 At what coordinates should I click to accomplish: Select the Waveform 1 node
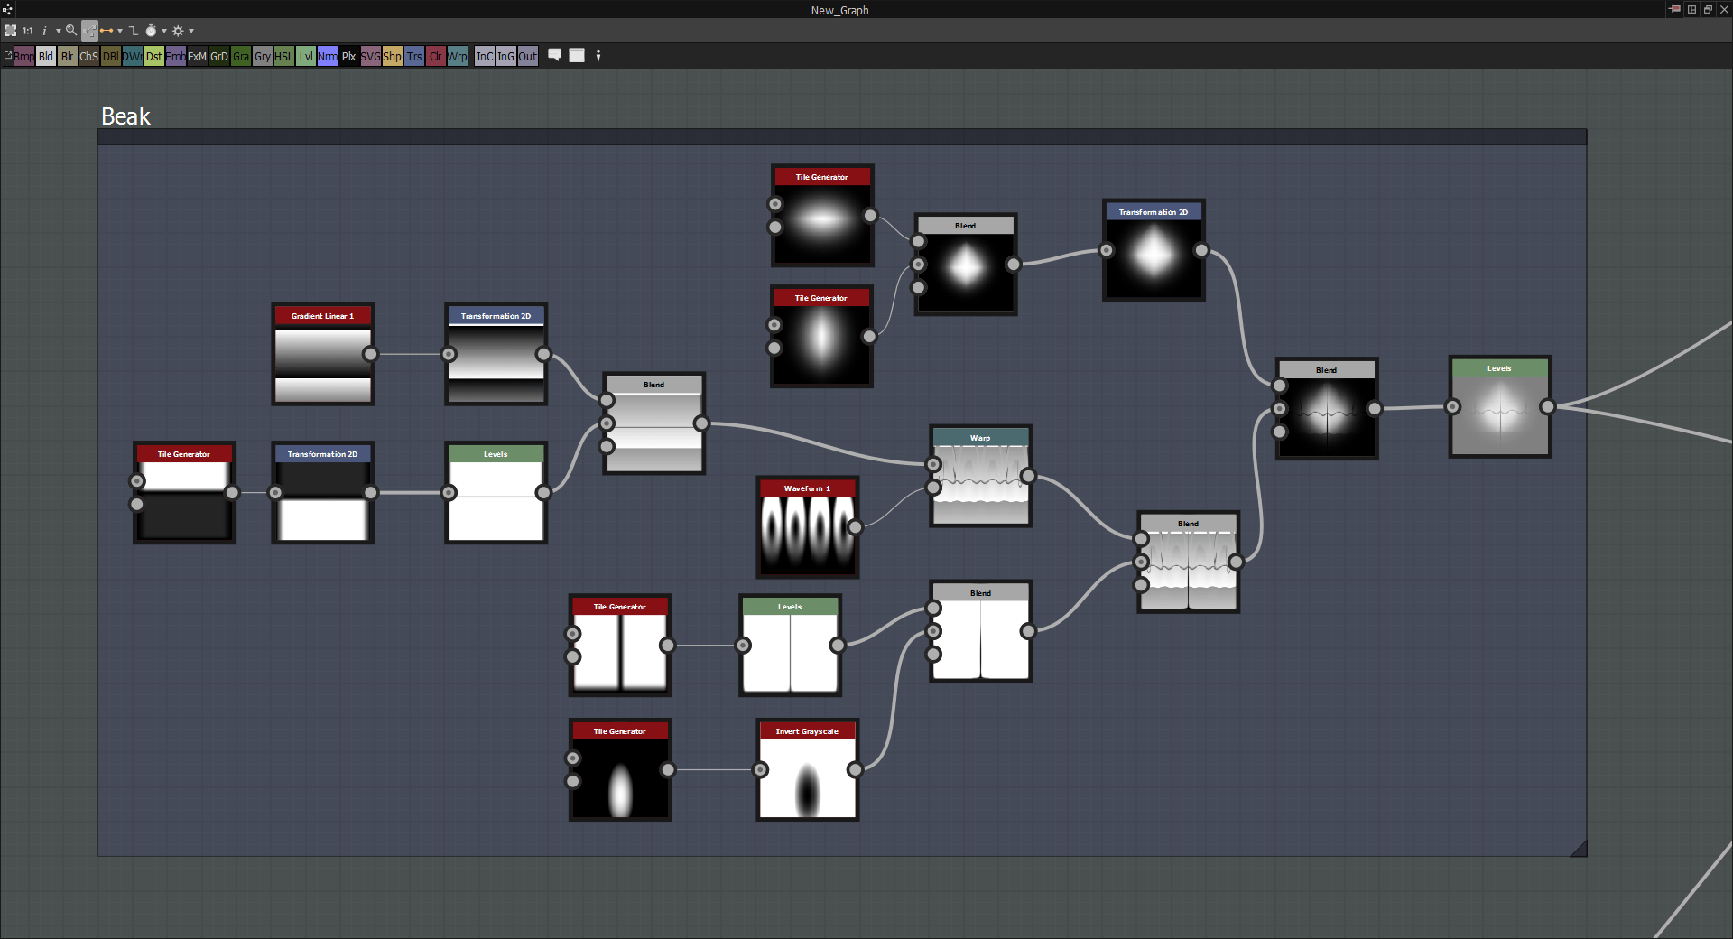point(808,526)
